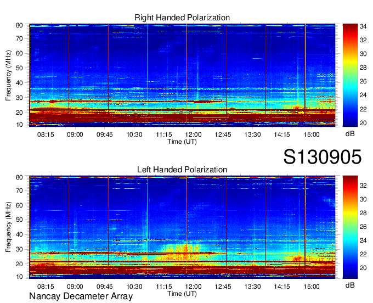Image resolution: width=373 pixels, height=303 pixels.
Task: Click the "Nancay Decameter Array" caption
Action: [81, 296]
